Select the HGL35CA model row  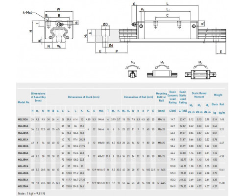(122, 153)
